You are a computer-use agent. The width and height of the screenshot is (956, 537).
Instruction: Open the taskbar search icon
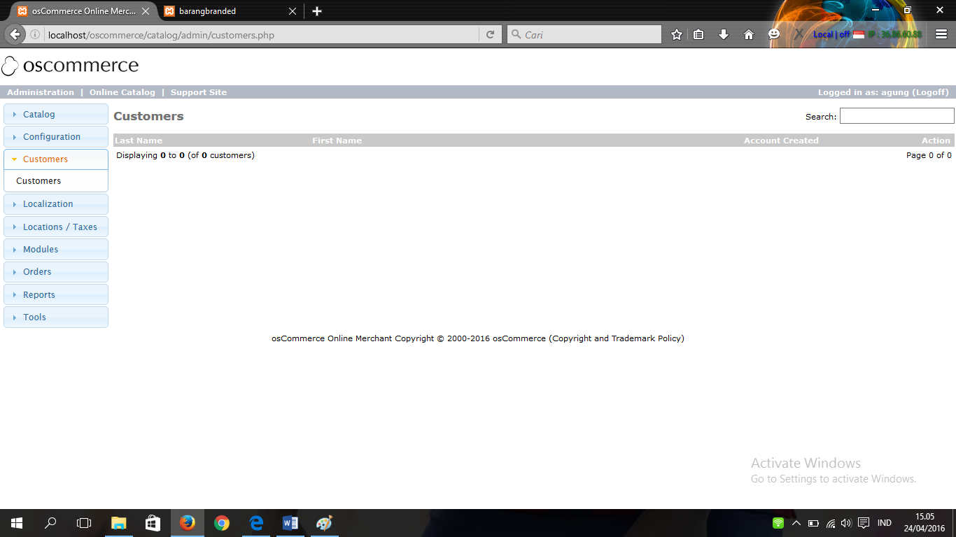tap(50, 523)
